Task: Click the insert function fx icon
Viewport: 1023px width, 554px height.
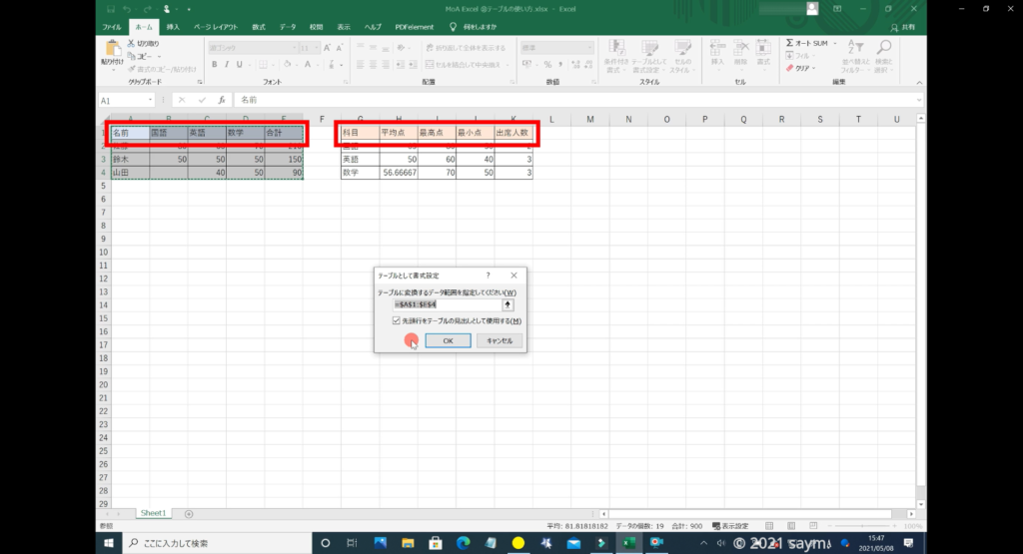Action: coord(222,100)
